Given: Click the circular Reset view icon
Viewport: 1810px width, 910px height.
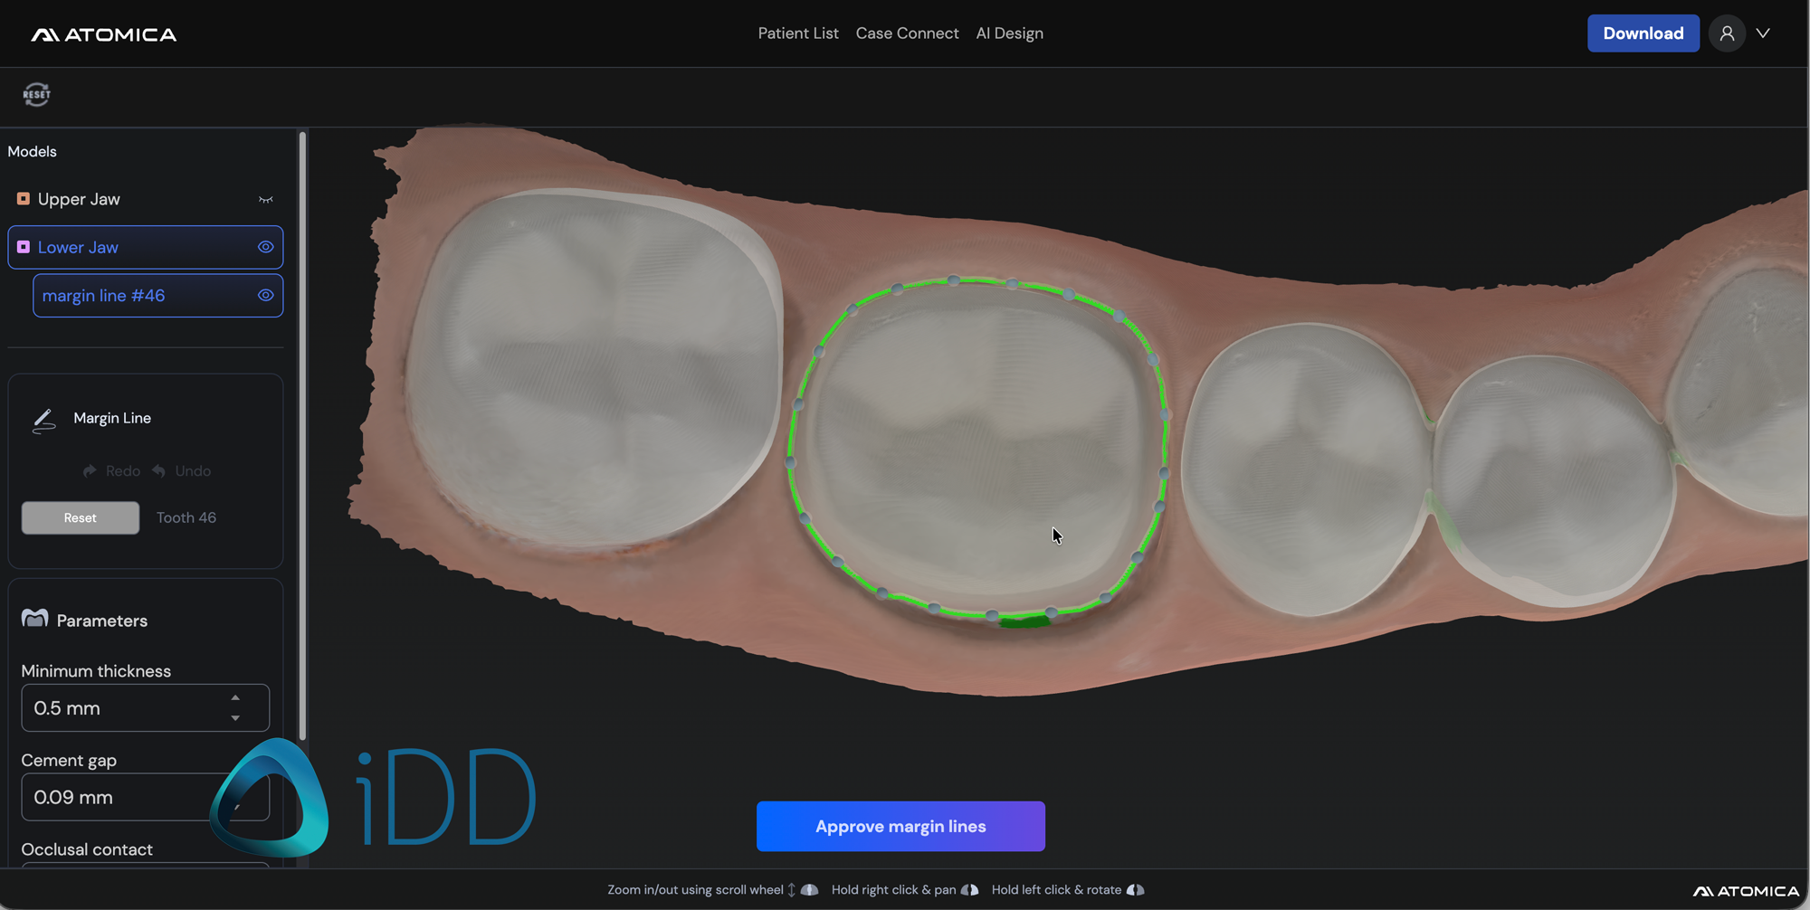Looking at the screenshot, I should coord(36,94).
